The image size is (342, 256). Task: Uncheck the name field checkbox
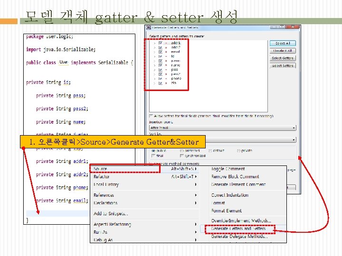pos(161,65)
